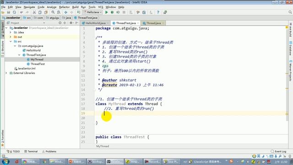Screen dimensions: 293x165
Task: Click atguigu in breadcrumb bar
Action: coord(53,18)
